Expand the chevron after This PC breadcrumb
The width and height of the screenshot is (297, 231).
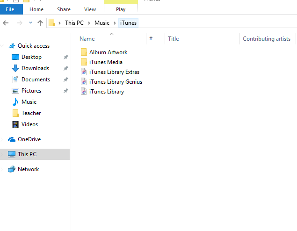[x=89, y=23]
